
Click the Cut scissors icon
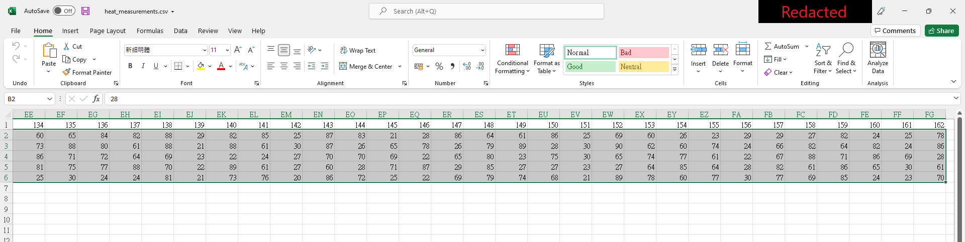[x=66, y=46]
